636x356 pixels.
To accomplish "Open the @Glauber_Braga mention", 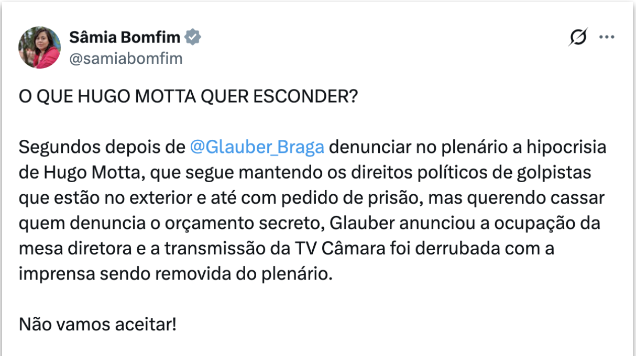I will click(x=257, y=147).
